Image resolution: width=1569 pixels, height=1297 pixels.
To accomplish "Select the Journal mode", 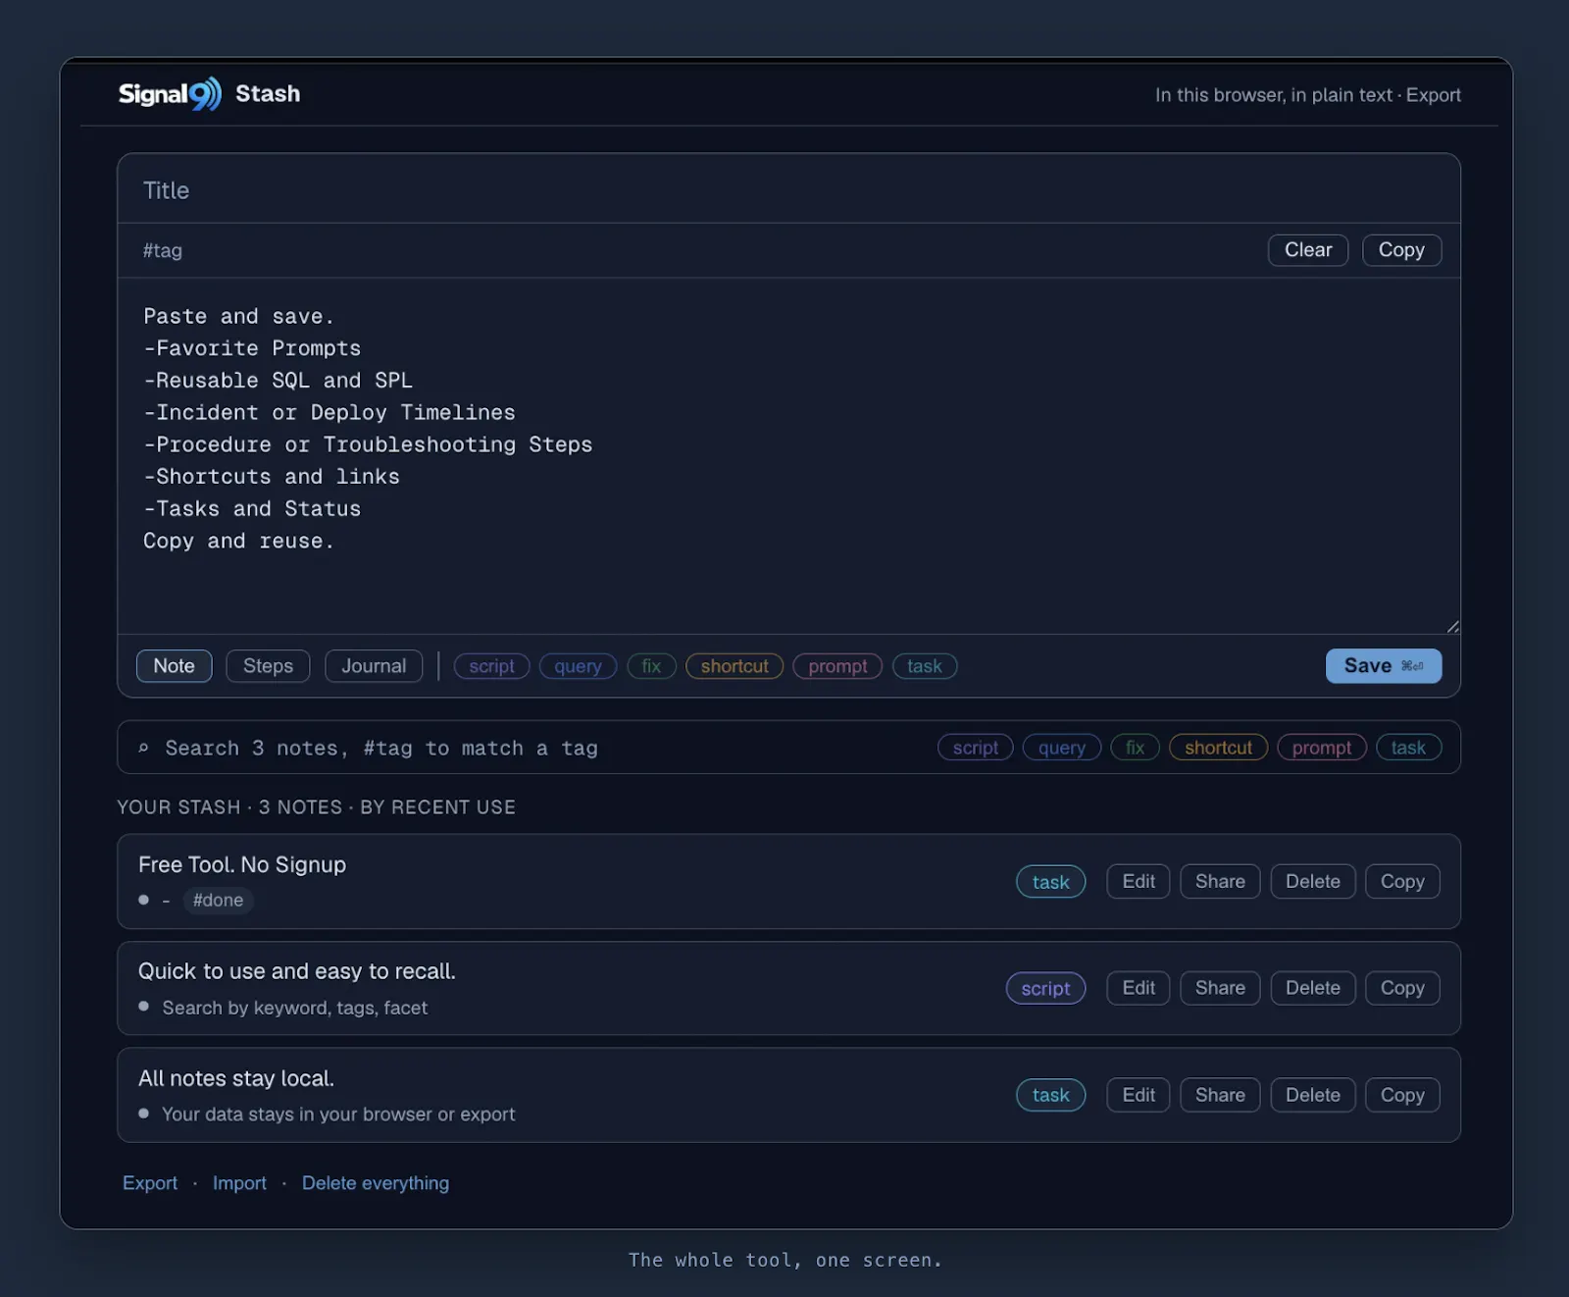I will [374, 666].
